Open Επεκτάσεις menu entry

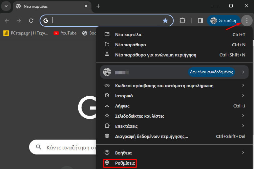[x=174, y=126]
